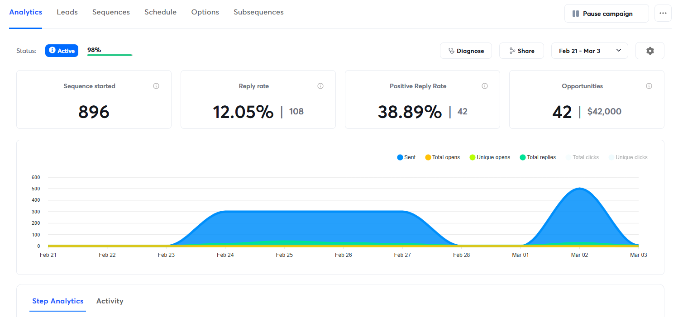Open the Feb 21 - Mar 3 date dropdown
The image size is (683, 317).
[x=589, y=51]
